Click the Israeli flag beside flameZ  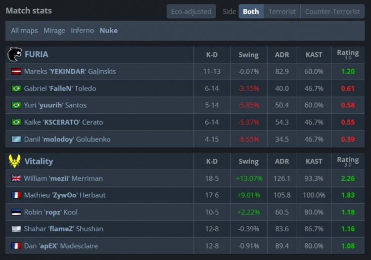(16, 229)
